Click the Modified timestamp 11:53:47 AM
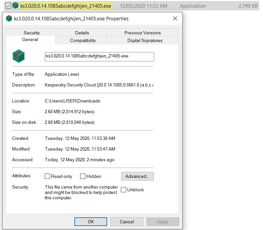This screenshot has height=230, width=263. point(80,149)
